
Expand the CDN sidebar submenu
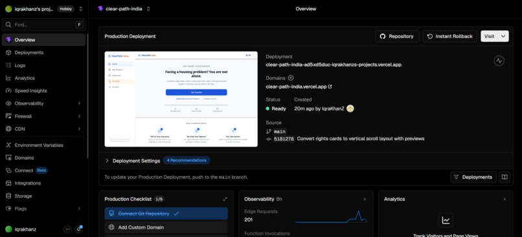coord(79,129)
